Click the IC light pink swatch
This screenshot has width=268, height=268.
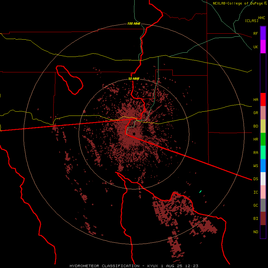point(263,192)
